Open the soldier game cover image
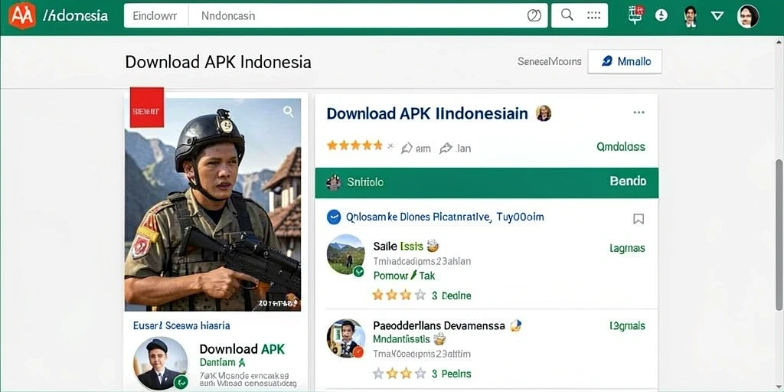784x392 pixels. [x=213, y=204]
